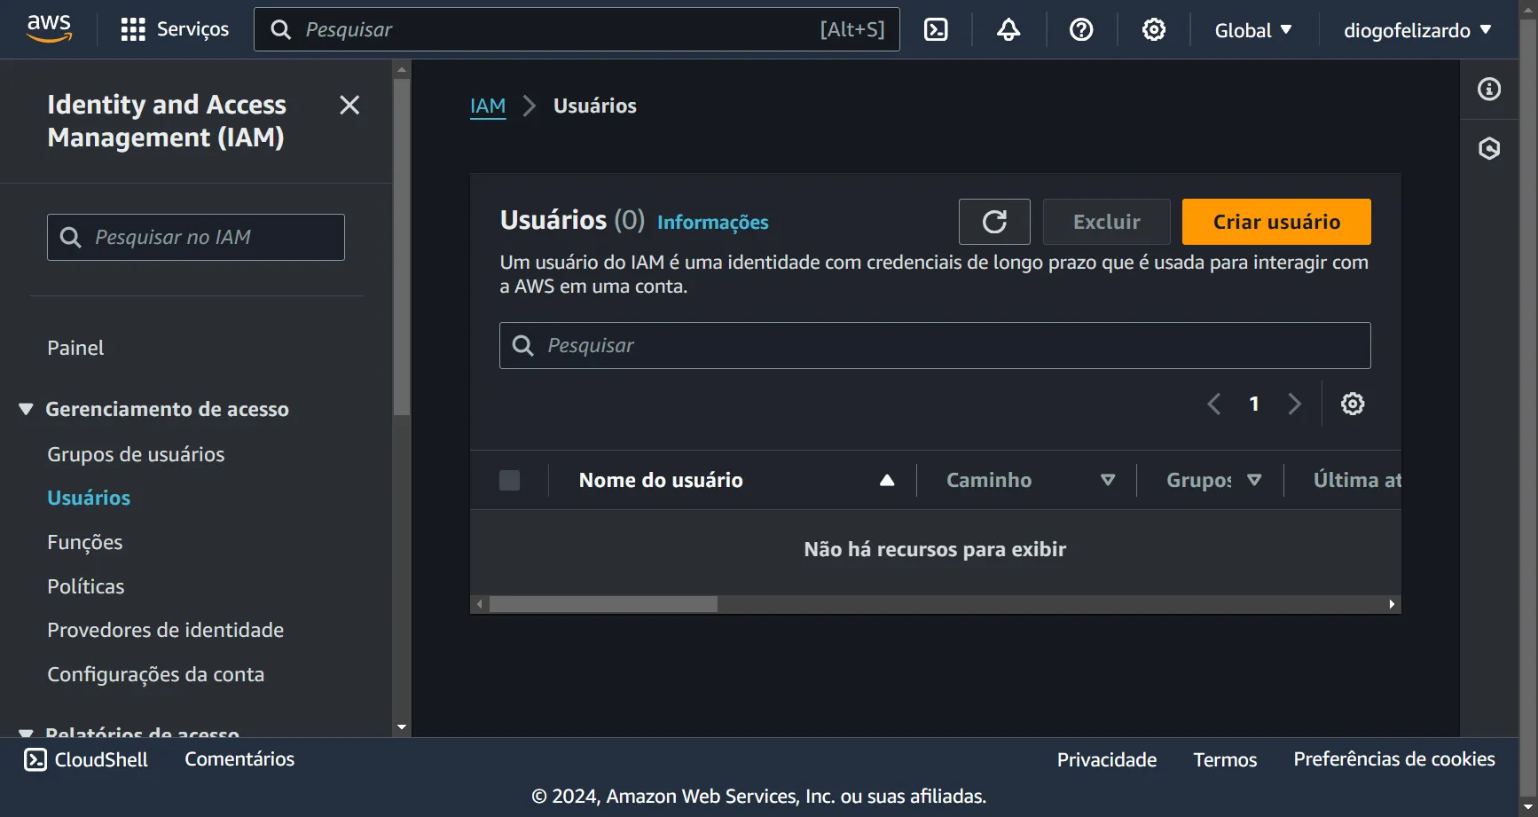Open Provedores de identidade
The width and height of the screenshot is (1538, 817).
[166, 630]
